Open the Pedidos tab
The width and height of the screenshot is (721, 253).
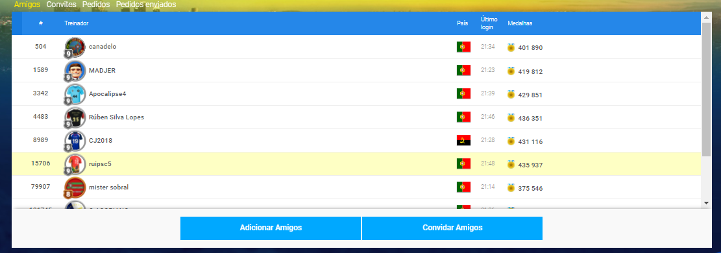pos(96,5)
